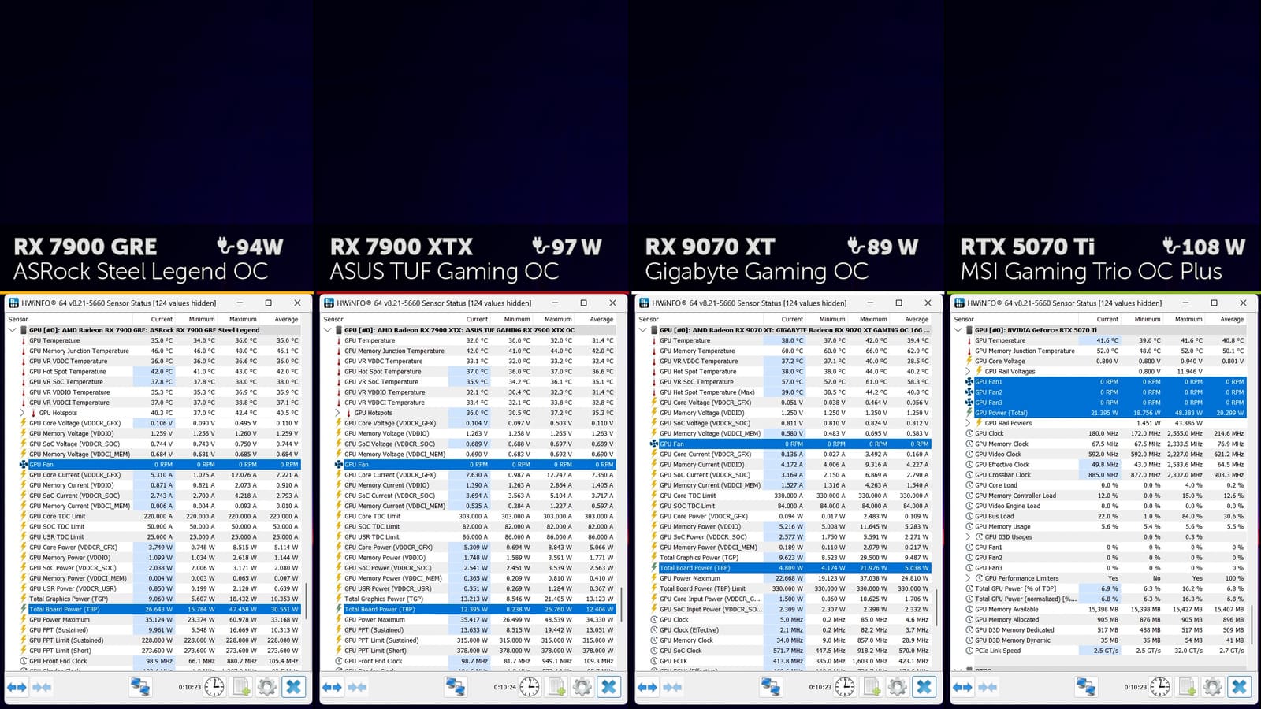The width and height of the screenshot is (1261, 709).
Task: Open network remote monitor icon in RX 7900 GRE window
Action: (140, 687)
